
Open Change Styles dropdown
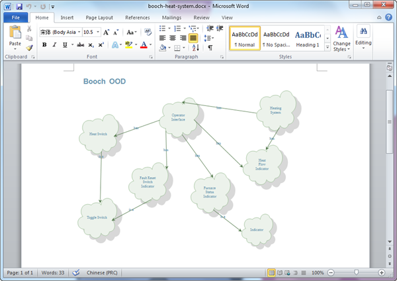pyautogui.click(x=341, y=38)
